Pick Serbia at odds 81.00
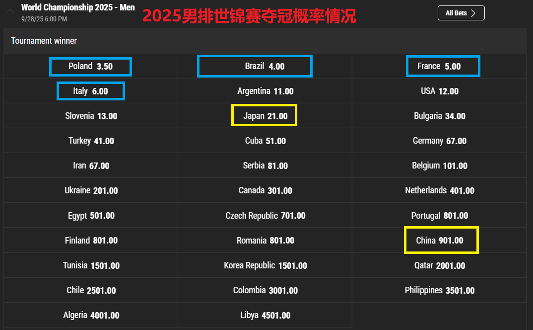This screenshot has width=533, height=330. click(265, 165)
